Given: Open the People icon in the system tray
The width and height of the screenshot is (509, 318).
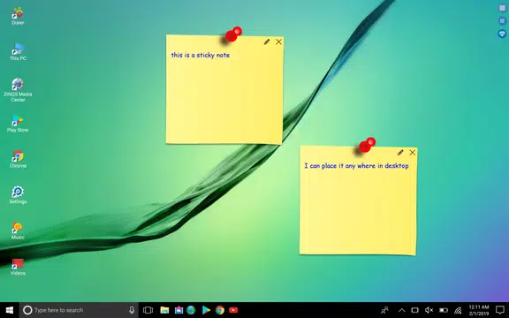Looking at the screenshot, I should tap(384, 310).
